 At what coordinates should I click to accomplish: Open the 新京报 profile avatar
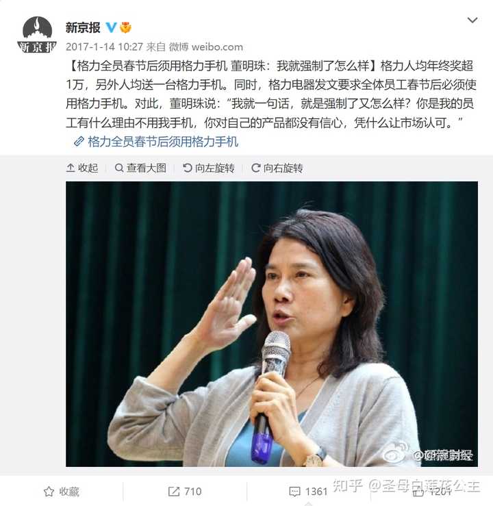(x=37, y=34)
